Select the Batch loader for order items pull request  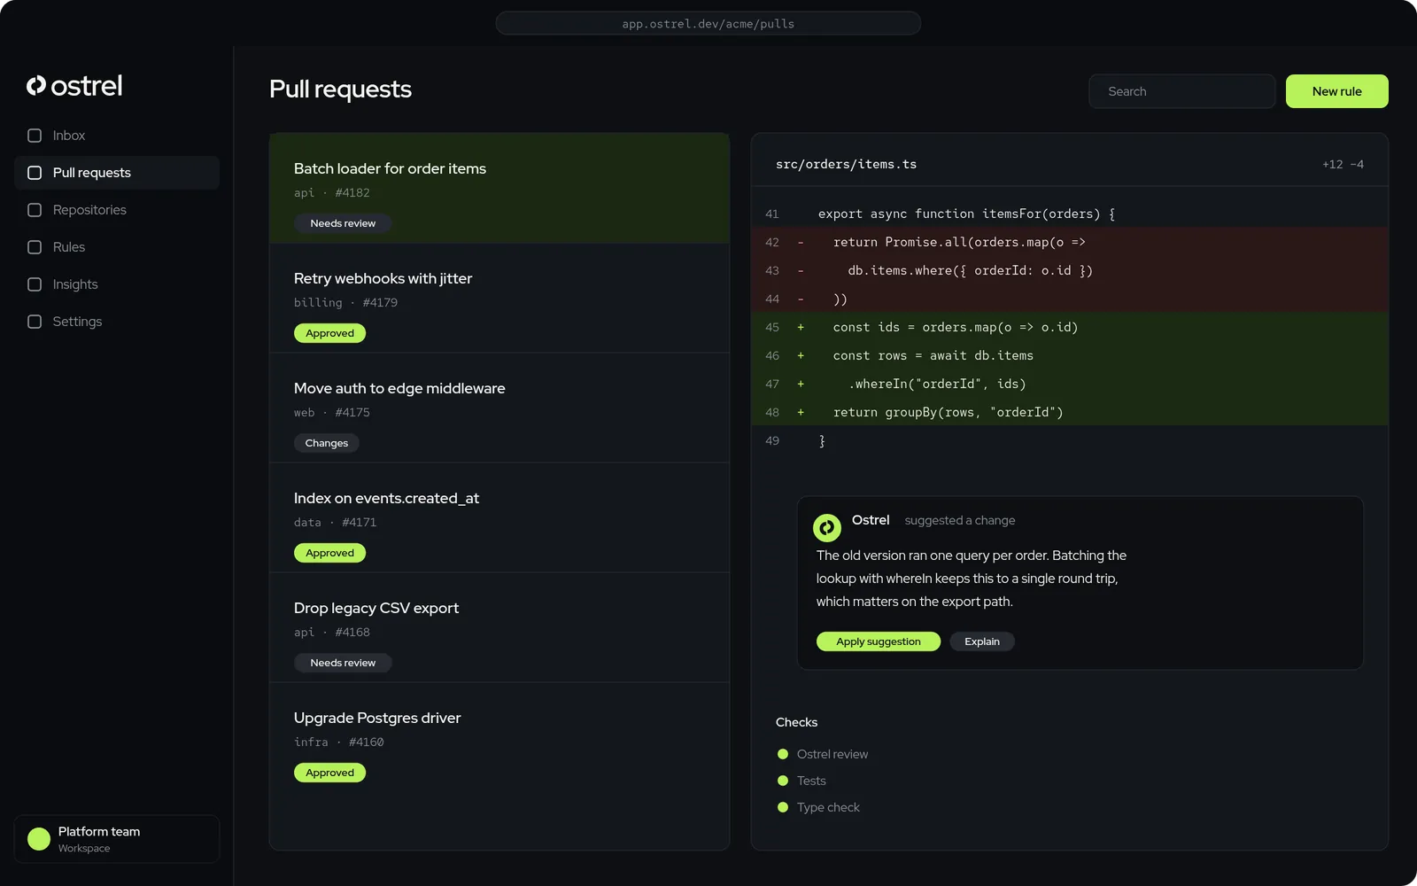[x=499, y=189]
